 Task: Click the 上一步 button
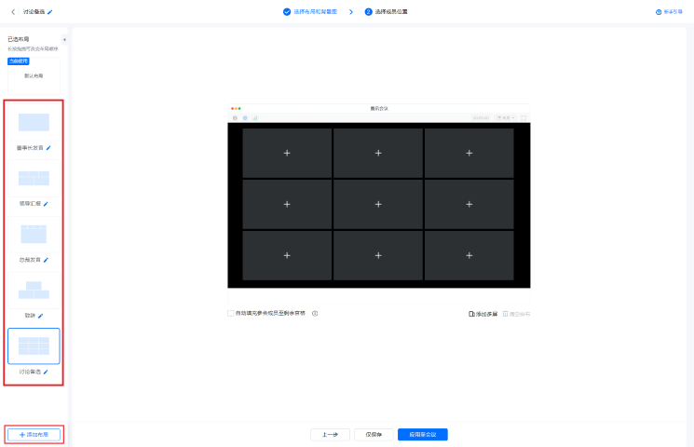tap(330, 435)
